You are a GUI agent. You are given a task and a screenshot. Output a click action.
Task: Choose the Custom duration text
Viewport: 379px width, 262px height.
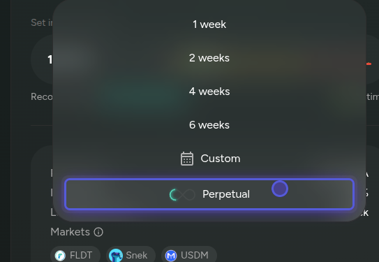tap(221, 159)
